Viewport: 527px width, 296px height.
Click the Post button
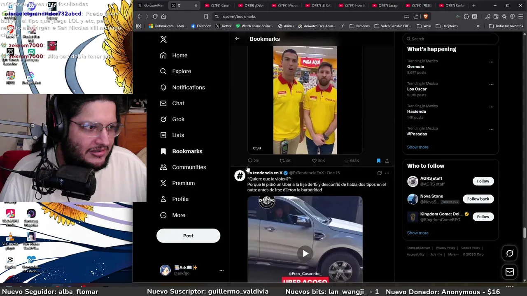click(x=188, y=236)
